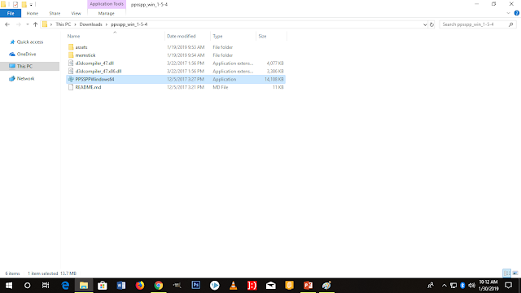Open PowerPoint from the taskbar

(x=308, y=286)
